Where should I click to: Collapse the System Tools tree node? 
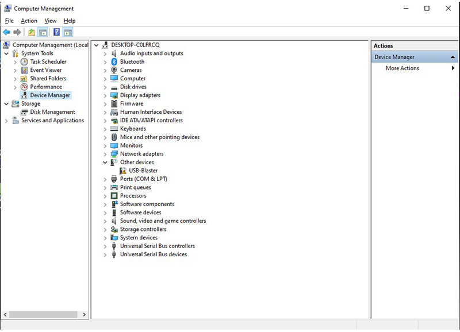(6, 53)
